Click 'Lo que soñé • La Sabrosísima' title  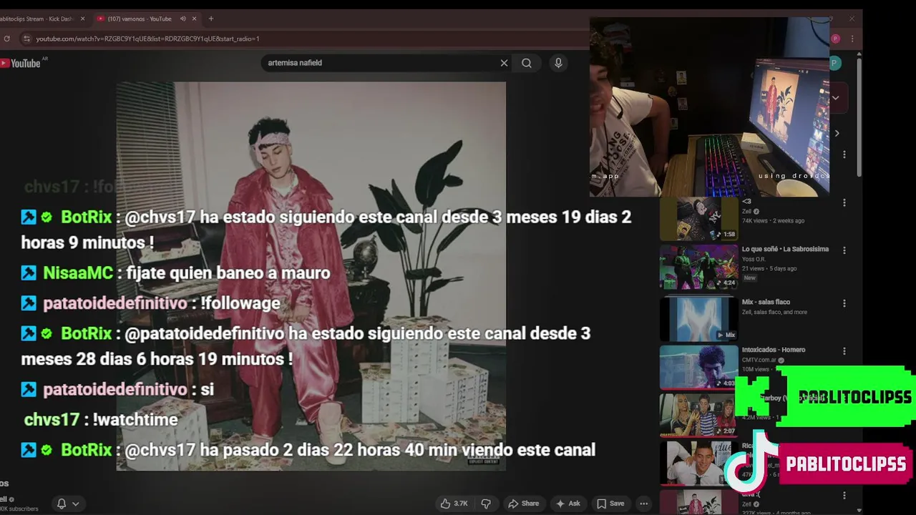[785, 249]
